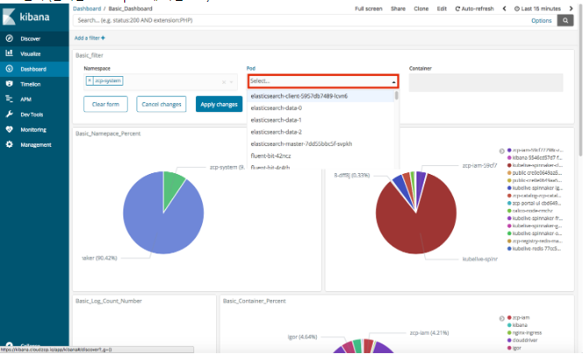
Task: Toggle the pod pie chart legend arrow
Action: coord(501,151)
